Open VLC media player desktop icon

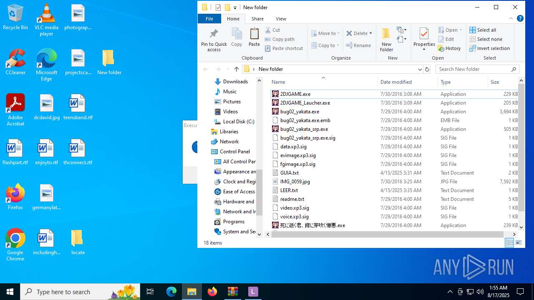point(46,20)
